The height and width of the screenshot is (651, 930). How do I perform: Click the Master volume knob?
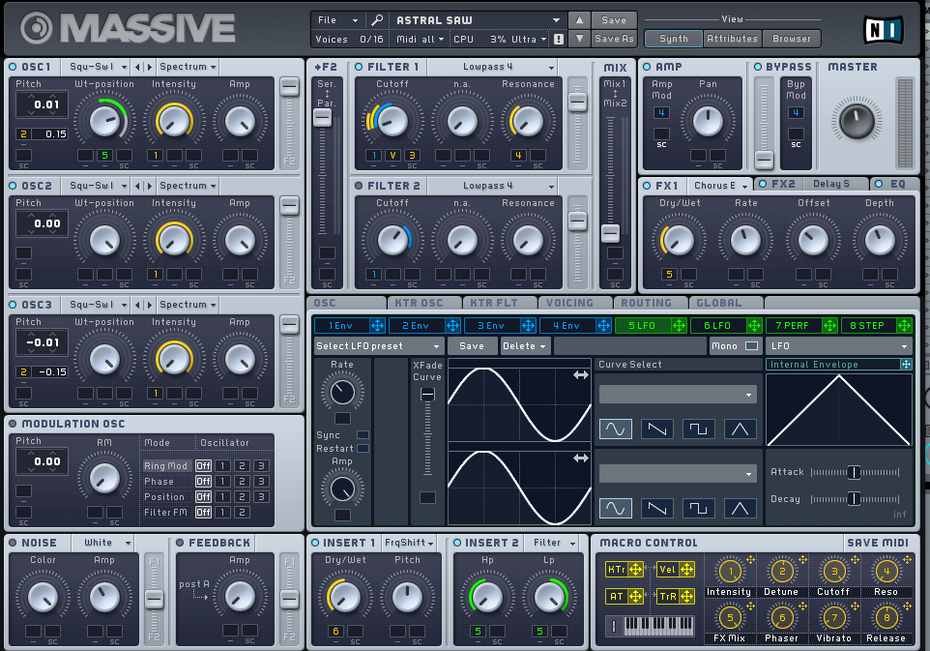click(x=857, y=121)
